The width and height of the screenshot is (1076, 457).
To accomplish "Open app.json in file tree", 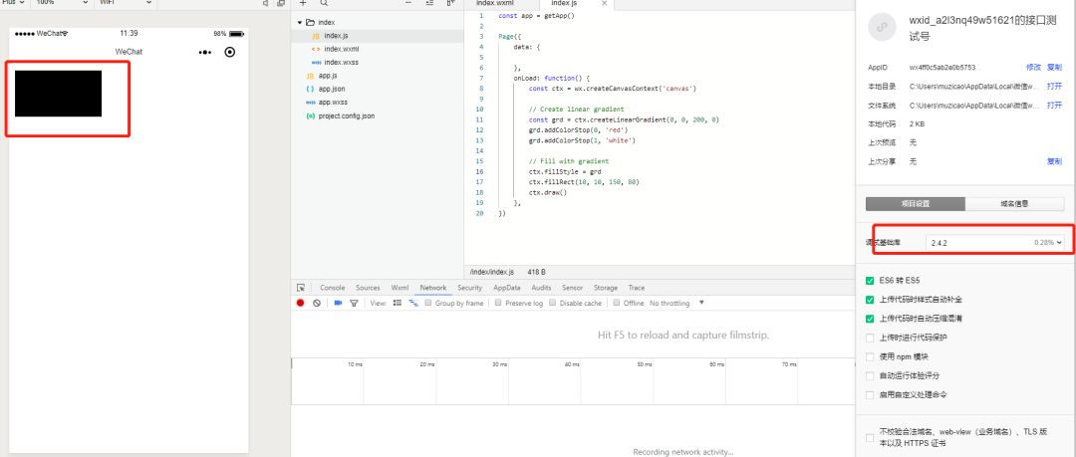I will point(332,90).
